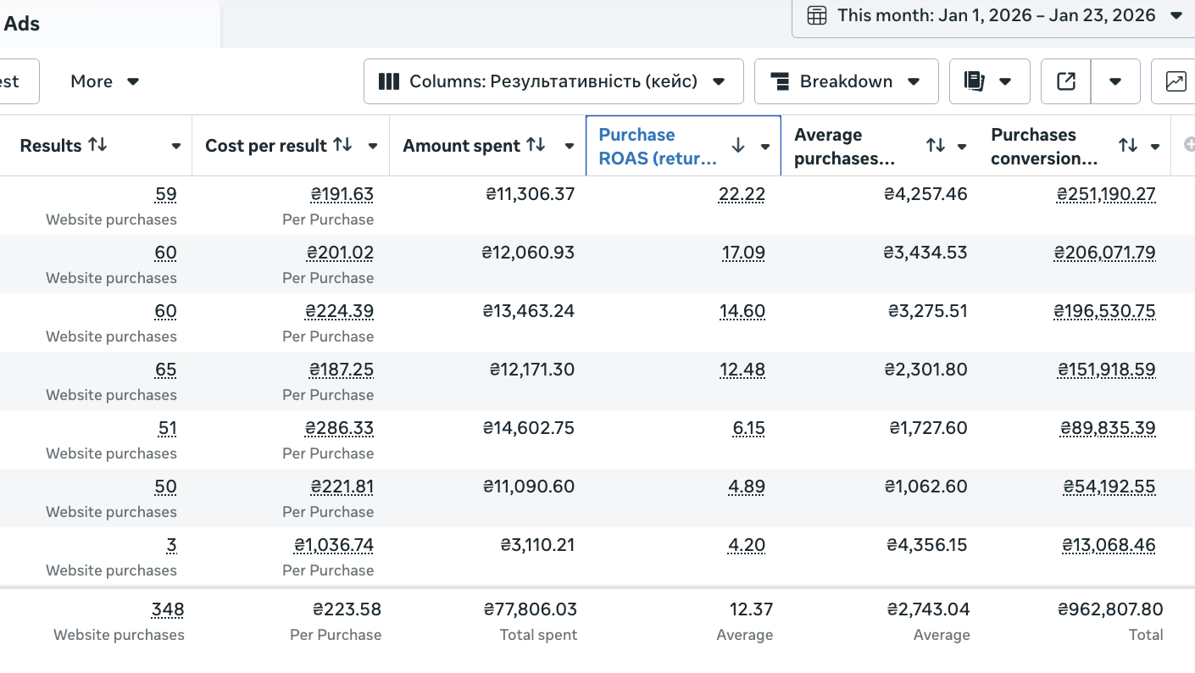Screen dimensions: 1195x673
Task: Open the Columns: Результативність (кейс) dropdown
Action: click(x=553, y=81)
